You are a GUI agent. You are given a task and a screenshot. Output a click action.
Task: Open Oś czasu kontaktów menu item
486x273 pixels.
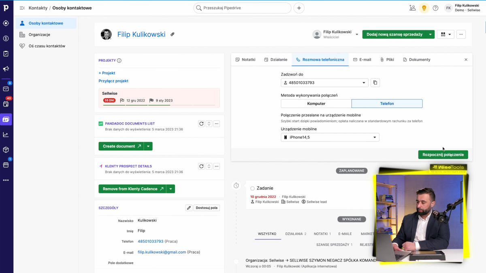(x=47, y=46)
